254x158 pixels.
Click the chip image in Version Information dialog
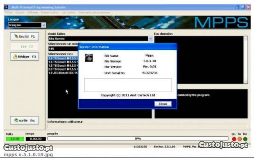click(89, 58)
